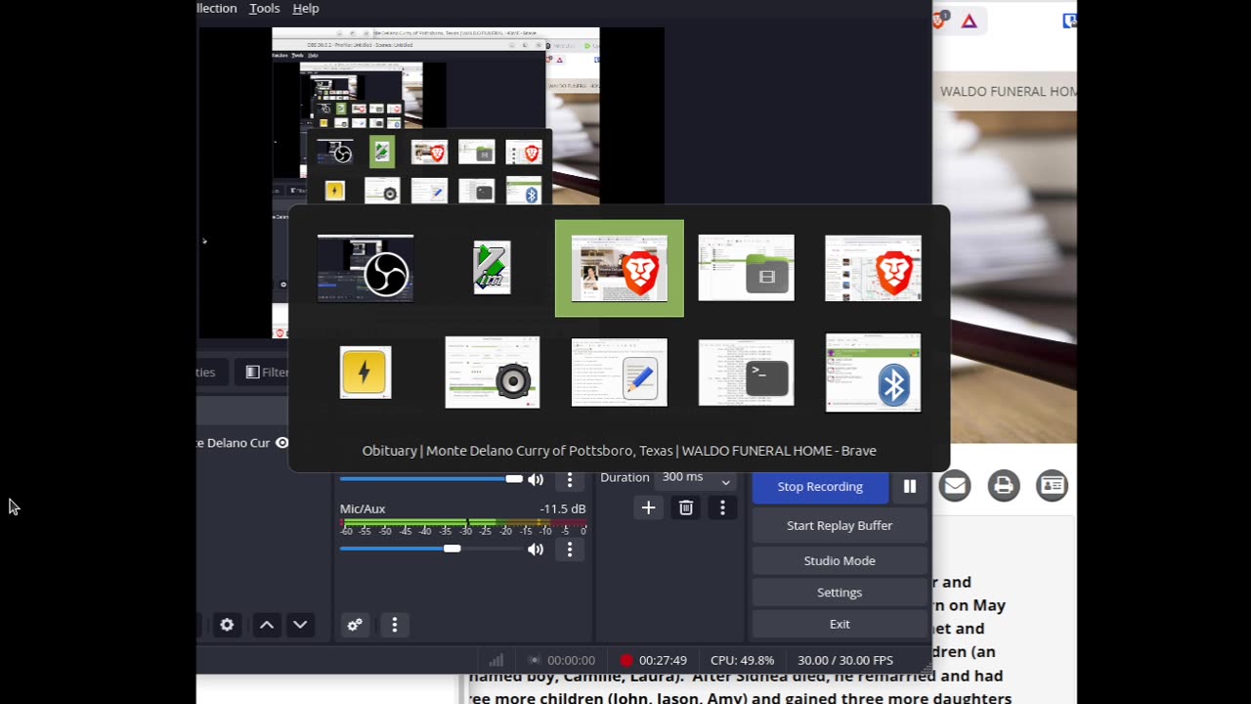
Task: Enable Studio Mode
Action: pos(840,561)
